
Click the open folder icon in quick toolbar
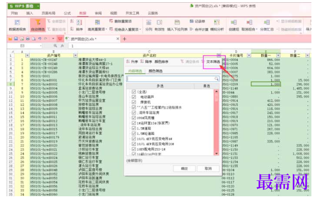click(10, 39)
